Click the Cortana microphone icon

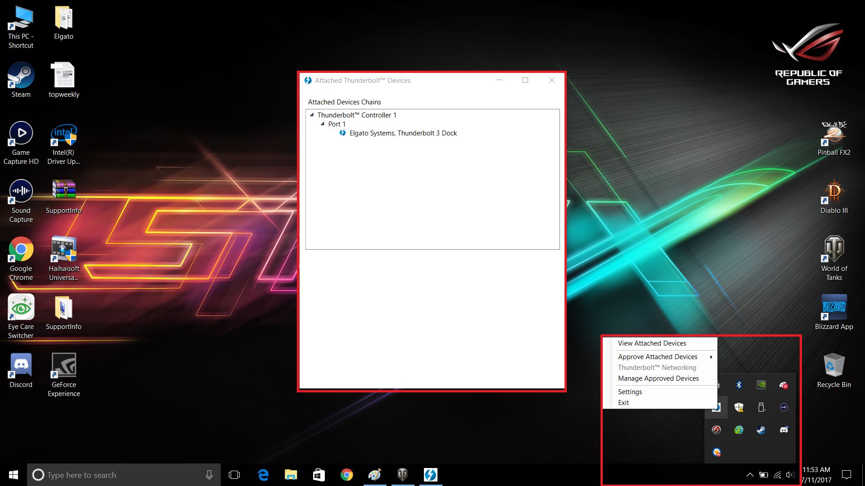[209, 475]
